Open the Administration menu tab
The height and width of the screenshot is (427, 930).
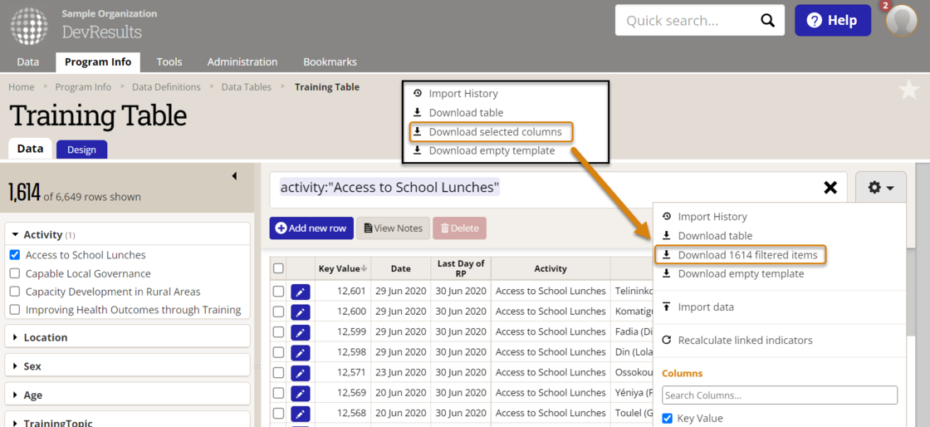242,61
